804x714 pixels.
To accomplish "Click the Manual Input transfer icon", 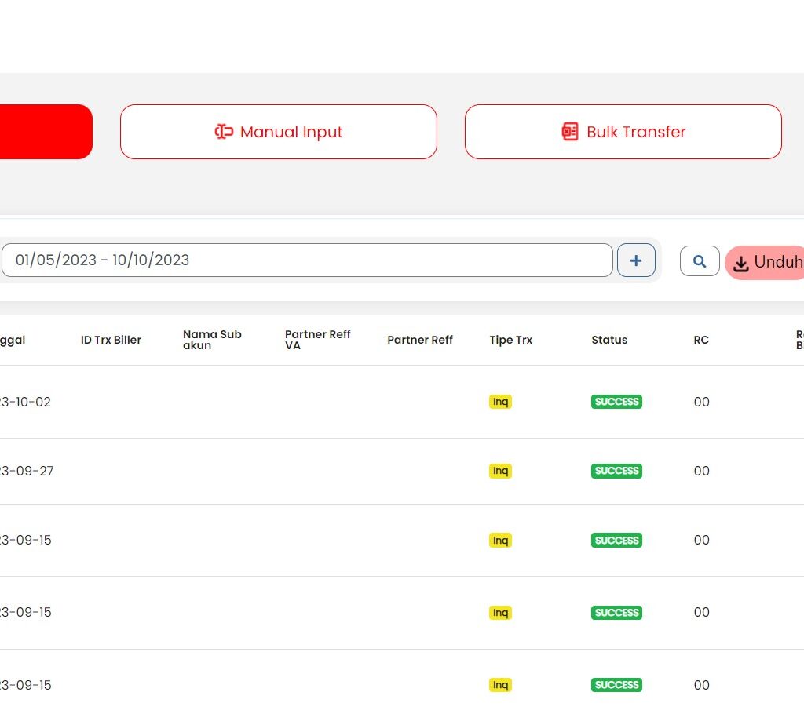I will click(224, 132).
